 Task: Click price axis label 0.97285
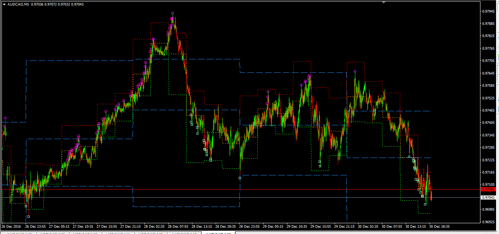(488, 148)
